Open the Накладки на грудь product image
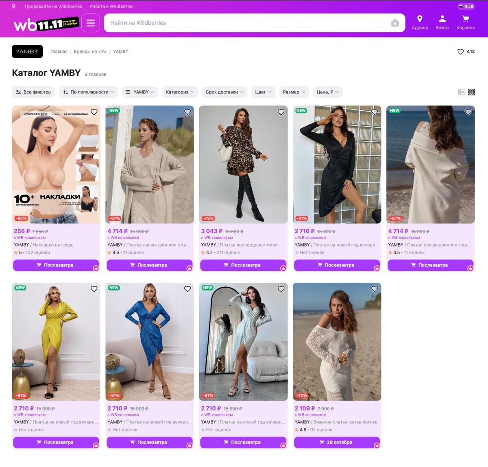The image size is (488, 467). 56,165
